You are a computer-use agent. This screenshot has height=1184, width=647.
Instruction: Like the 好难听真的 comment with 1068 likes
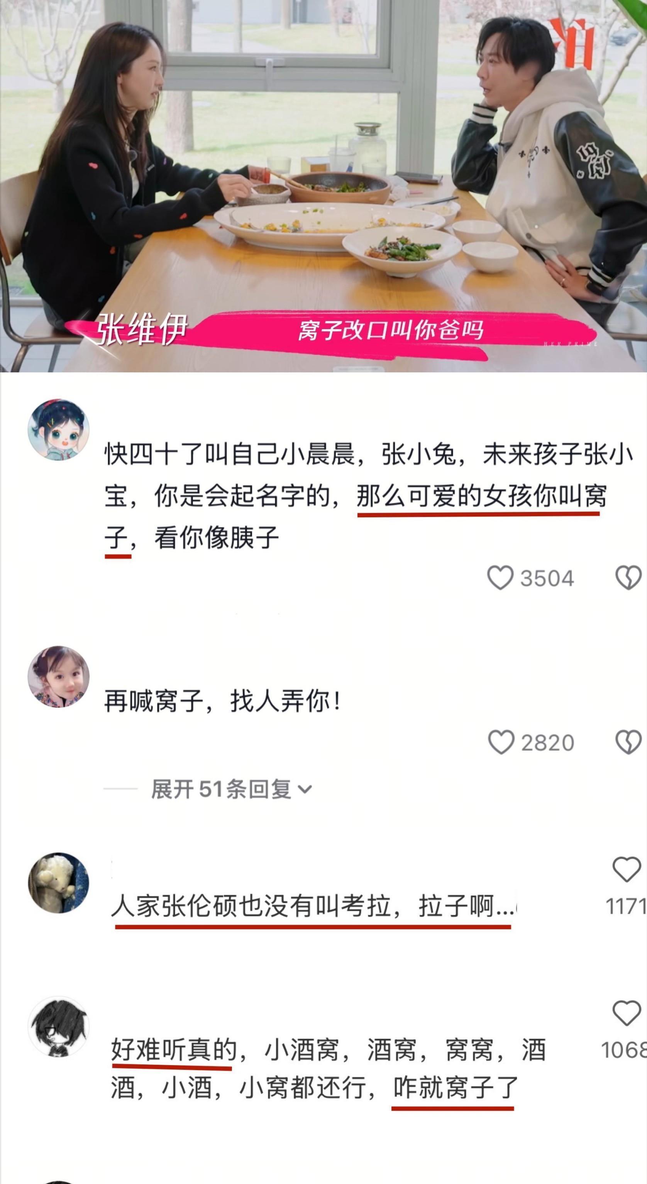click(x=626, y=1013)
